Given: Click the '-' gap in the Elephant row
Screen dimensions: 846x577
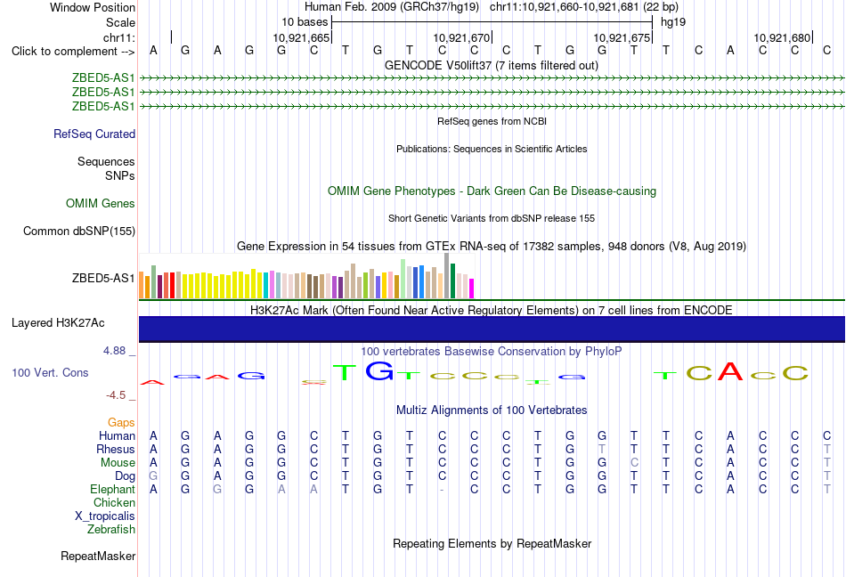Looking at the screenshot, I should pos(442,490).
